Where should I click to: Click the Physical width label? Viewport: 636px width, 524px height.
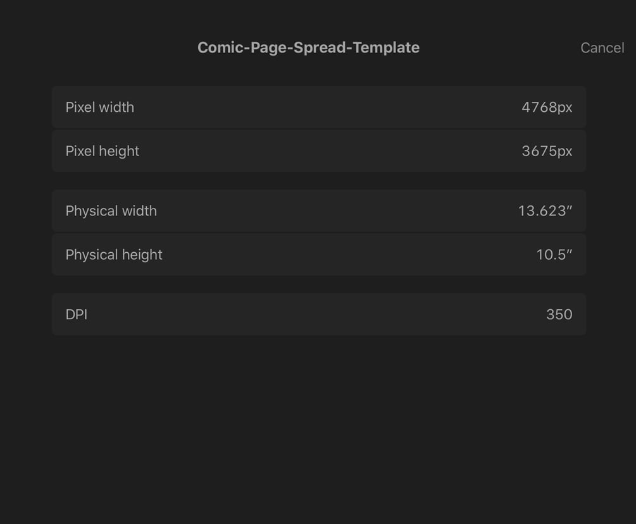111,211
